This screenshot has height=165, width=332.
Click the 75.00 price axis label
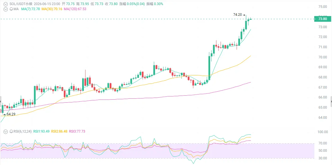pos(323,7)
